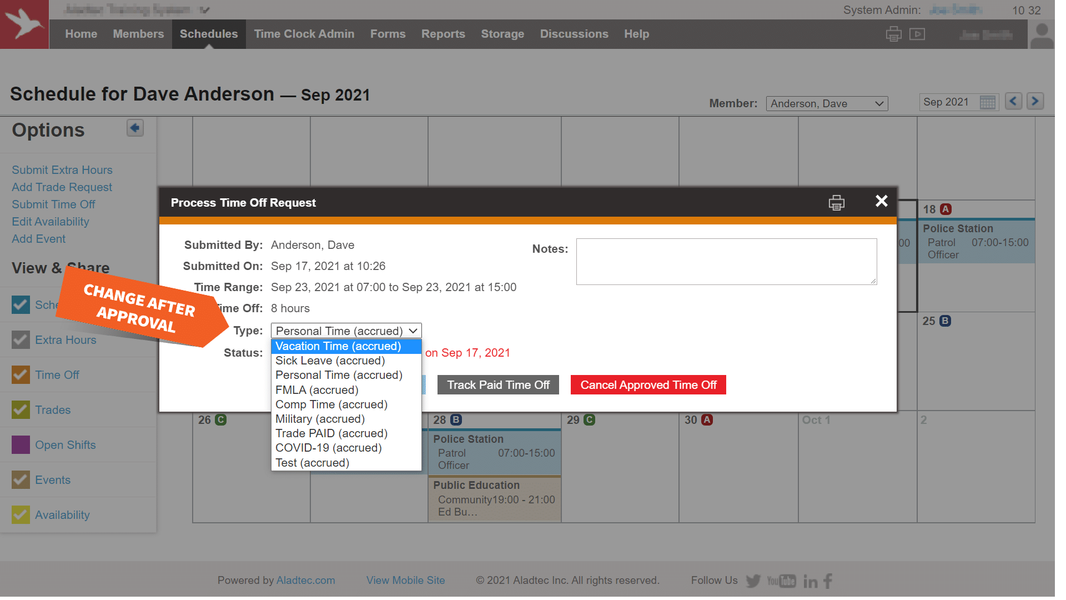Screen dimensions: 1066x600
Task: Open the Member dropdown Anderson, Dave
Action: pyautogui.click(x=827, y=103)
